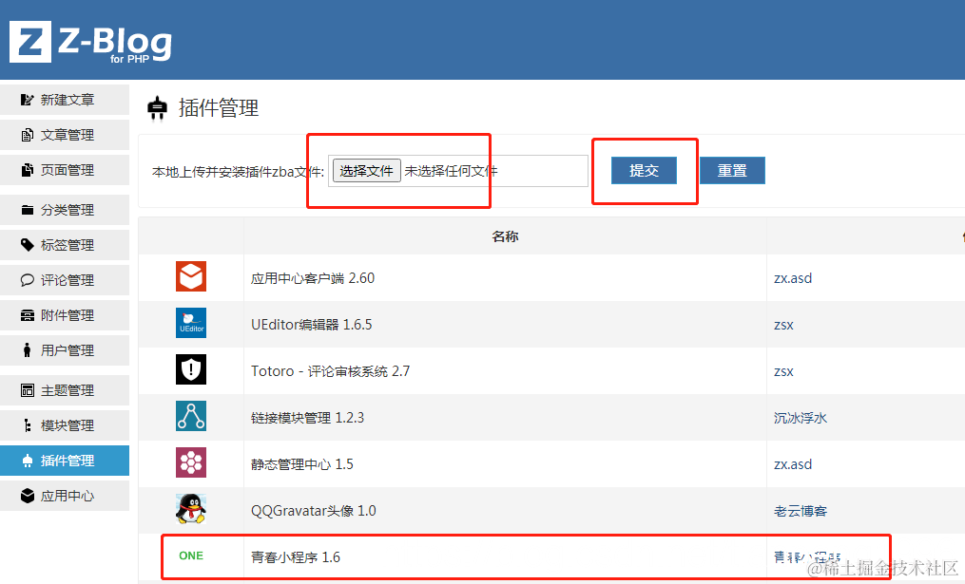Select Totoro - 评论审核系统 2.7 name
Viewport: 965px width, 584px height.
pos(331,371)
